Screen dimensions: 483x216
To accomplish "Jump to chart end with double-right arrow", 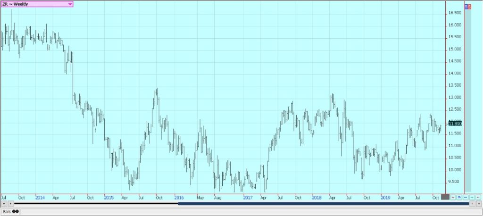I will 479,204.
